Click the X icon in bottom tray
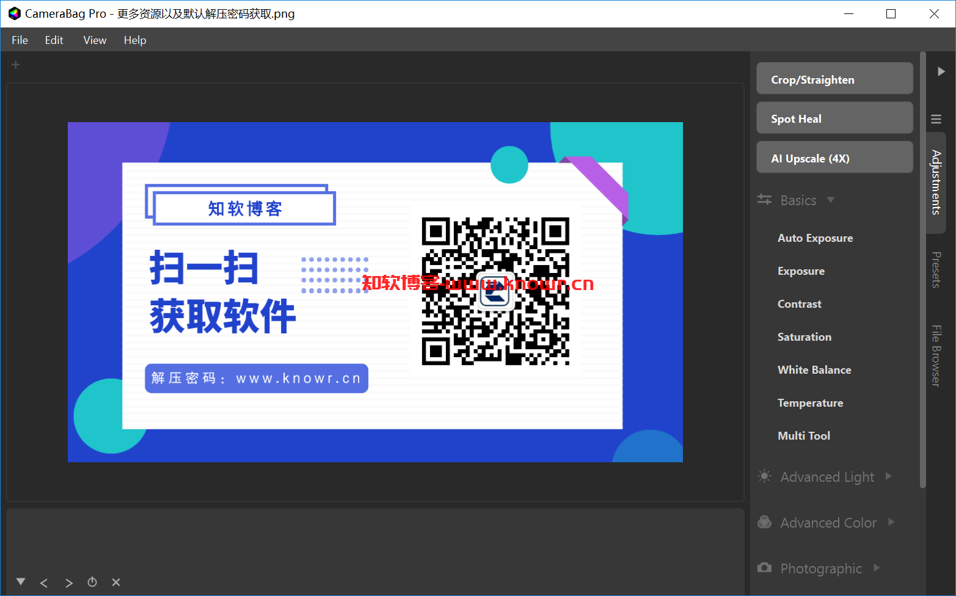Screen dimensions: 956x596 [x=116, y=583]
